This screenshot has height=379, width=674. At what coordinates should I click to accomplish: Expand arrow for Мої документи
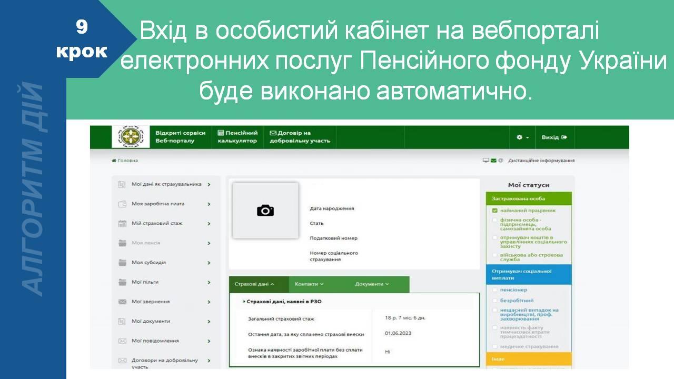click(x=209, y=322)
